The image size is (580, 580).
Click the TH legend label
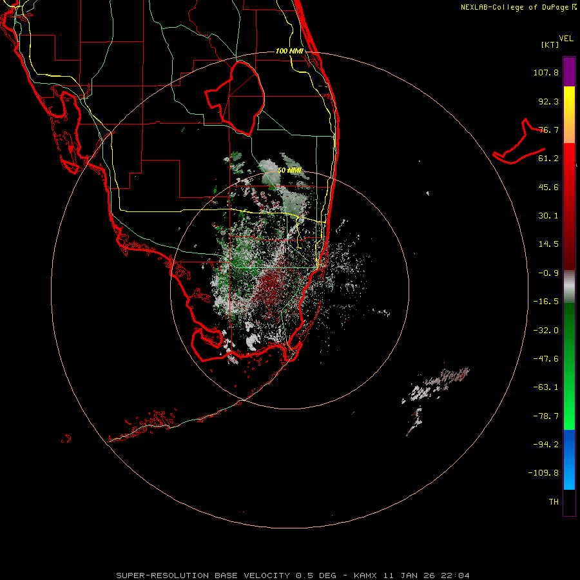554,502
